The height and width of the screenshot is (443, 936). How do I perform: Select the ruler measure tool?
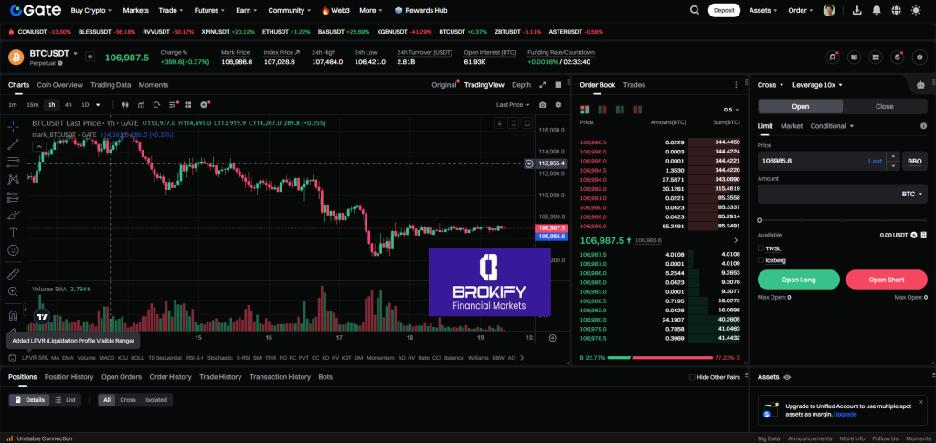pos(14,273)
